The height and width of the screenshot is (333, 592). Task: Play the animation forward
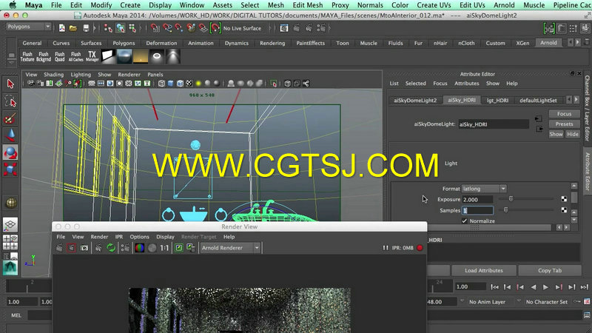pyautogui.click(x=545, y=287)
